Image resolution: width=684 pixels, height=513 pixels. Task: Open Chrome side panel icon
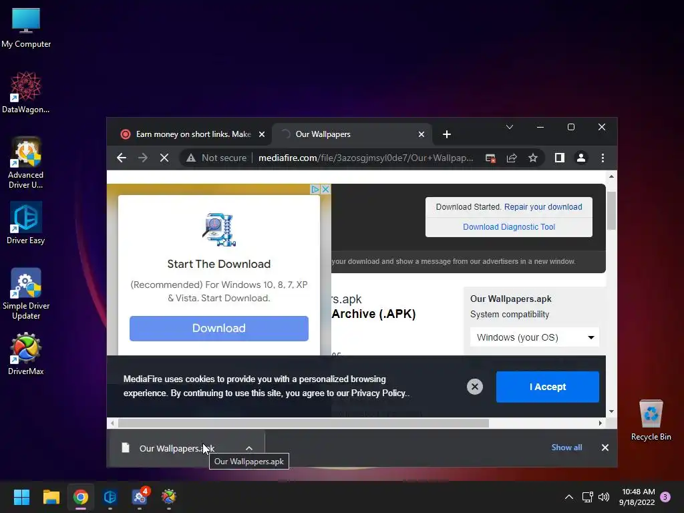tap(560, 158)
